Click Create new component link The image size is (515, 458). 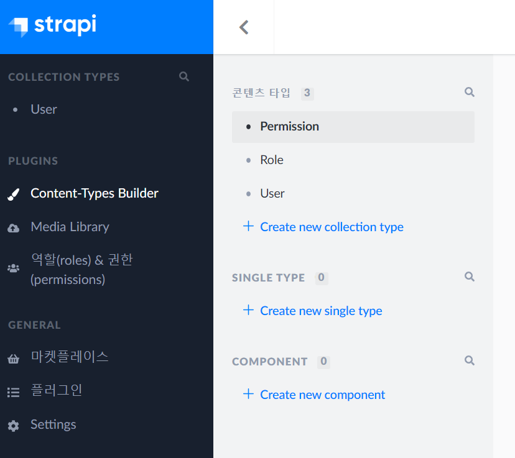[323, 395]
